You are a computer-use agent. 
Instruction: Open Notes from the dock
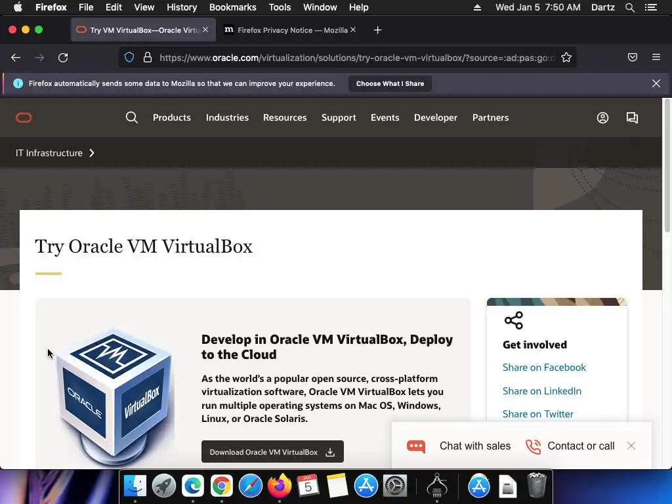pyautogui.click(x=337, y=486)
